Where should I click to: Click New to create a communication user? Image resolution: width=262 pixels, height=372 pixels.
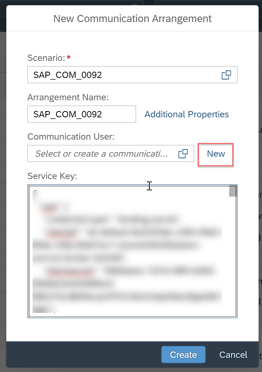(216, 154)
